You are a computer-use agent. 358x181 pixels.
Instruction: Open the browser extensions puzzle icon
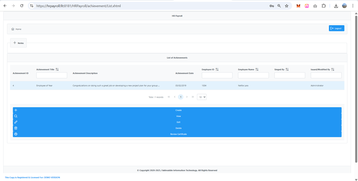tap(324, 6)
